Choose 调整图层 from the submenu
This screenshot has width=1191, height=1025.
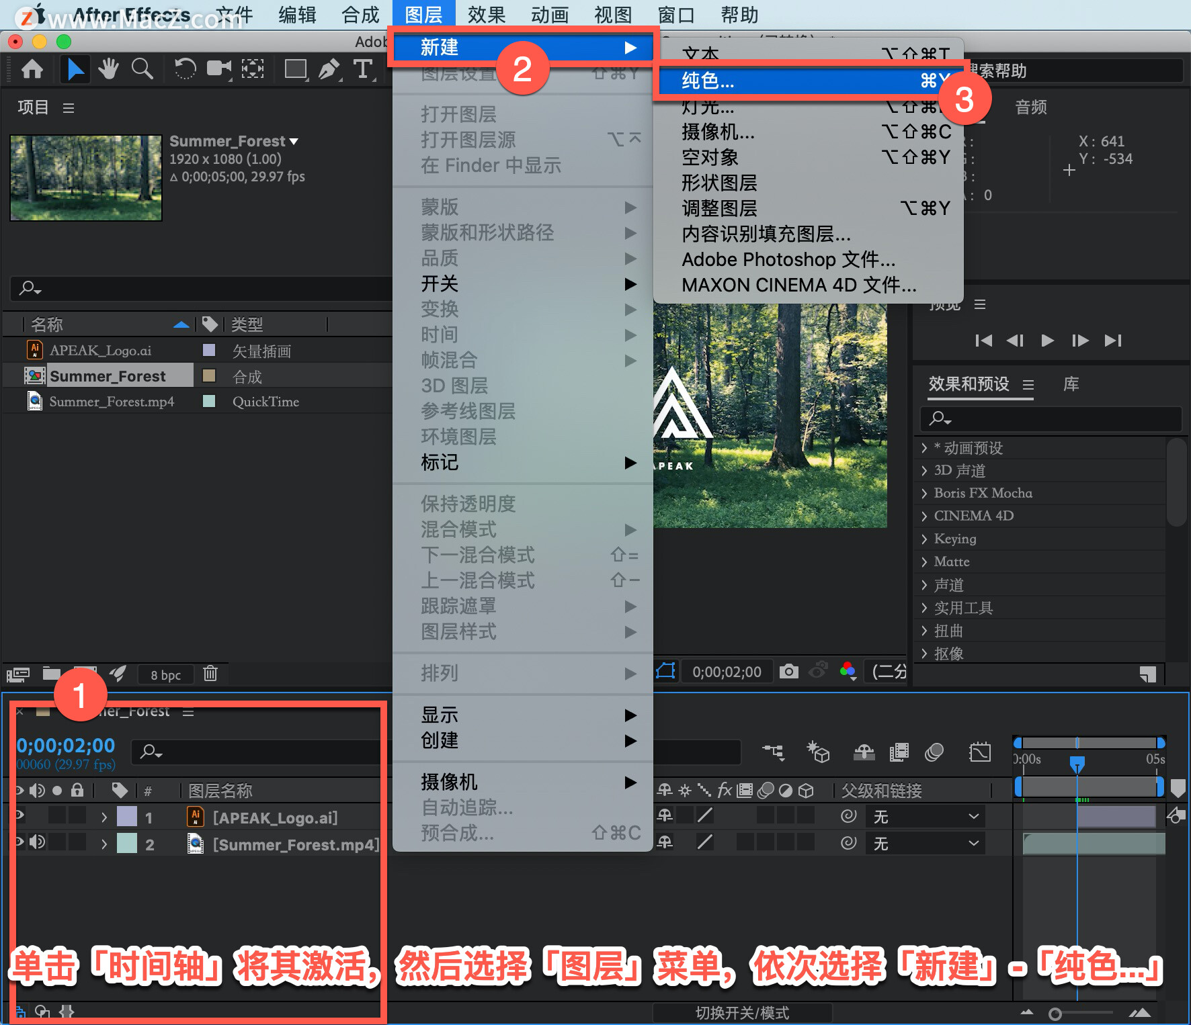click(x=808, y=208)
